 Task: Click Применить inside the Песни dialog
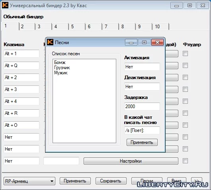(x=142, y=142)
